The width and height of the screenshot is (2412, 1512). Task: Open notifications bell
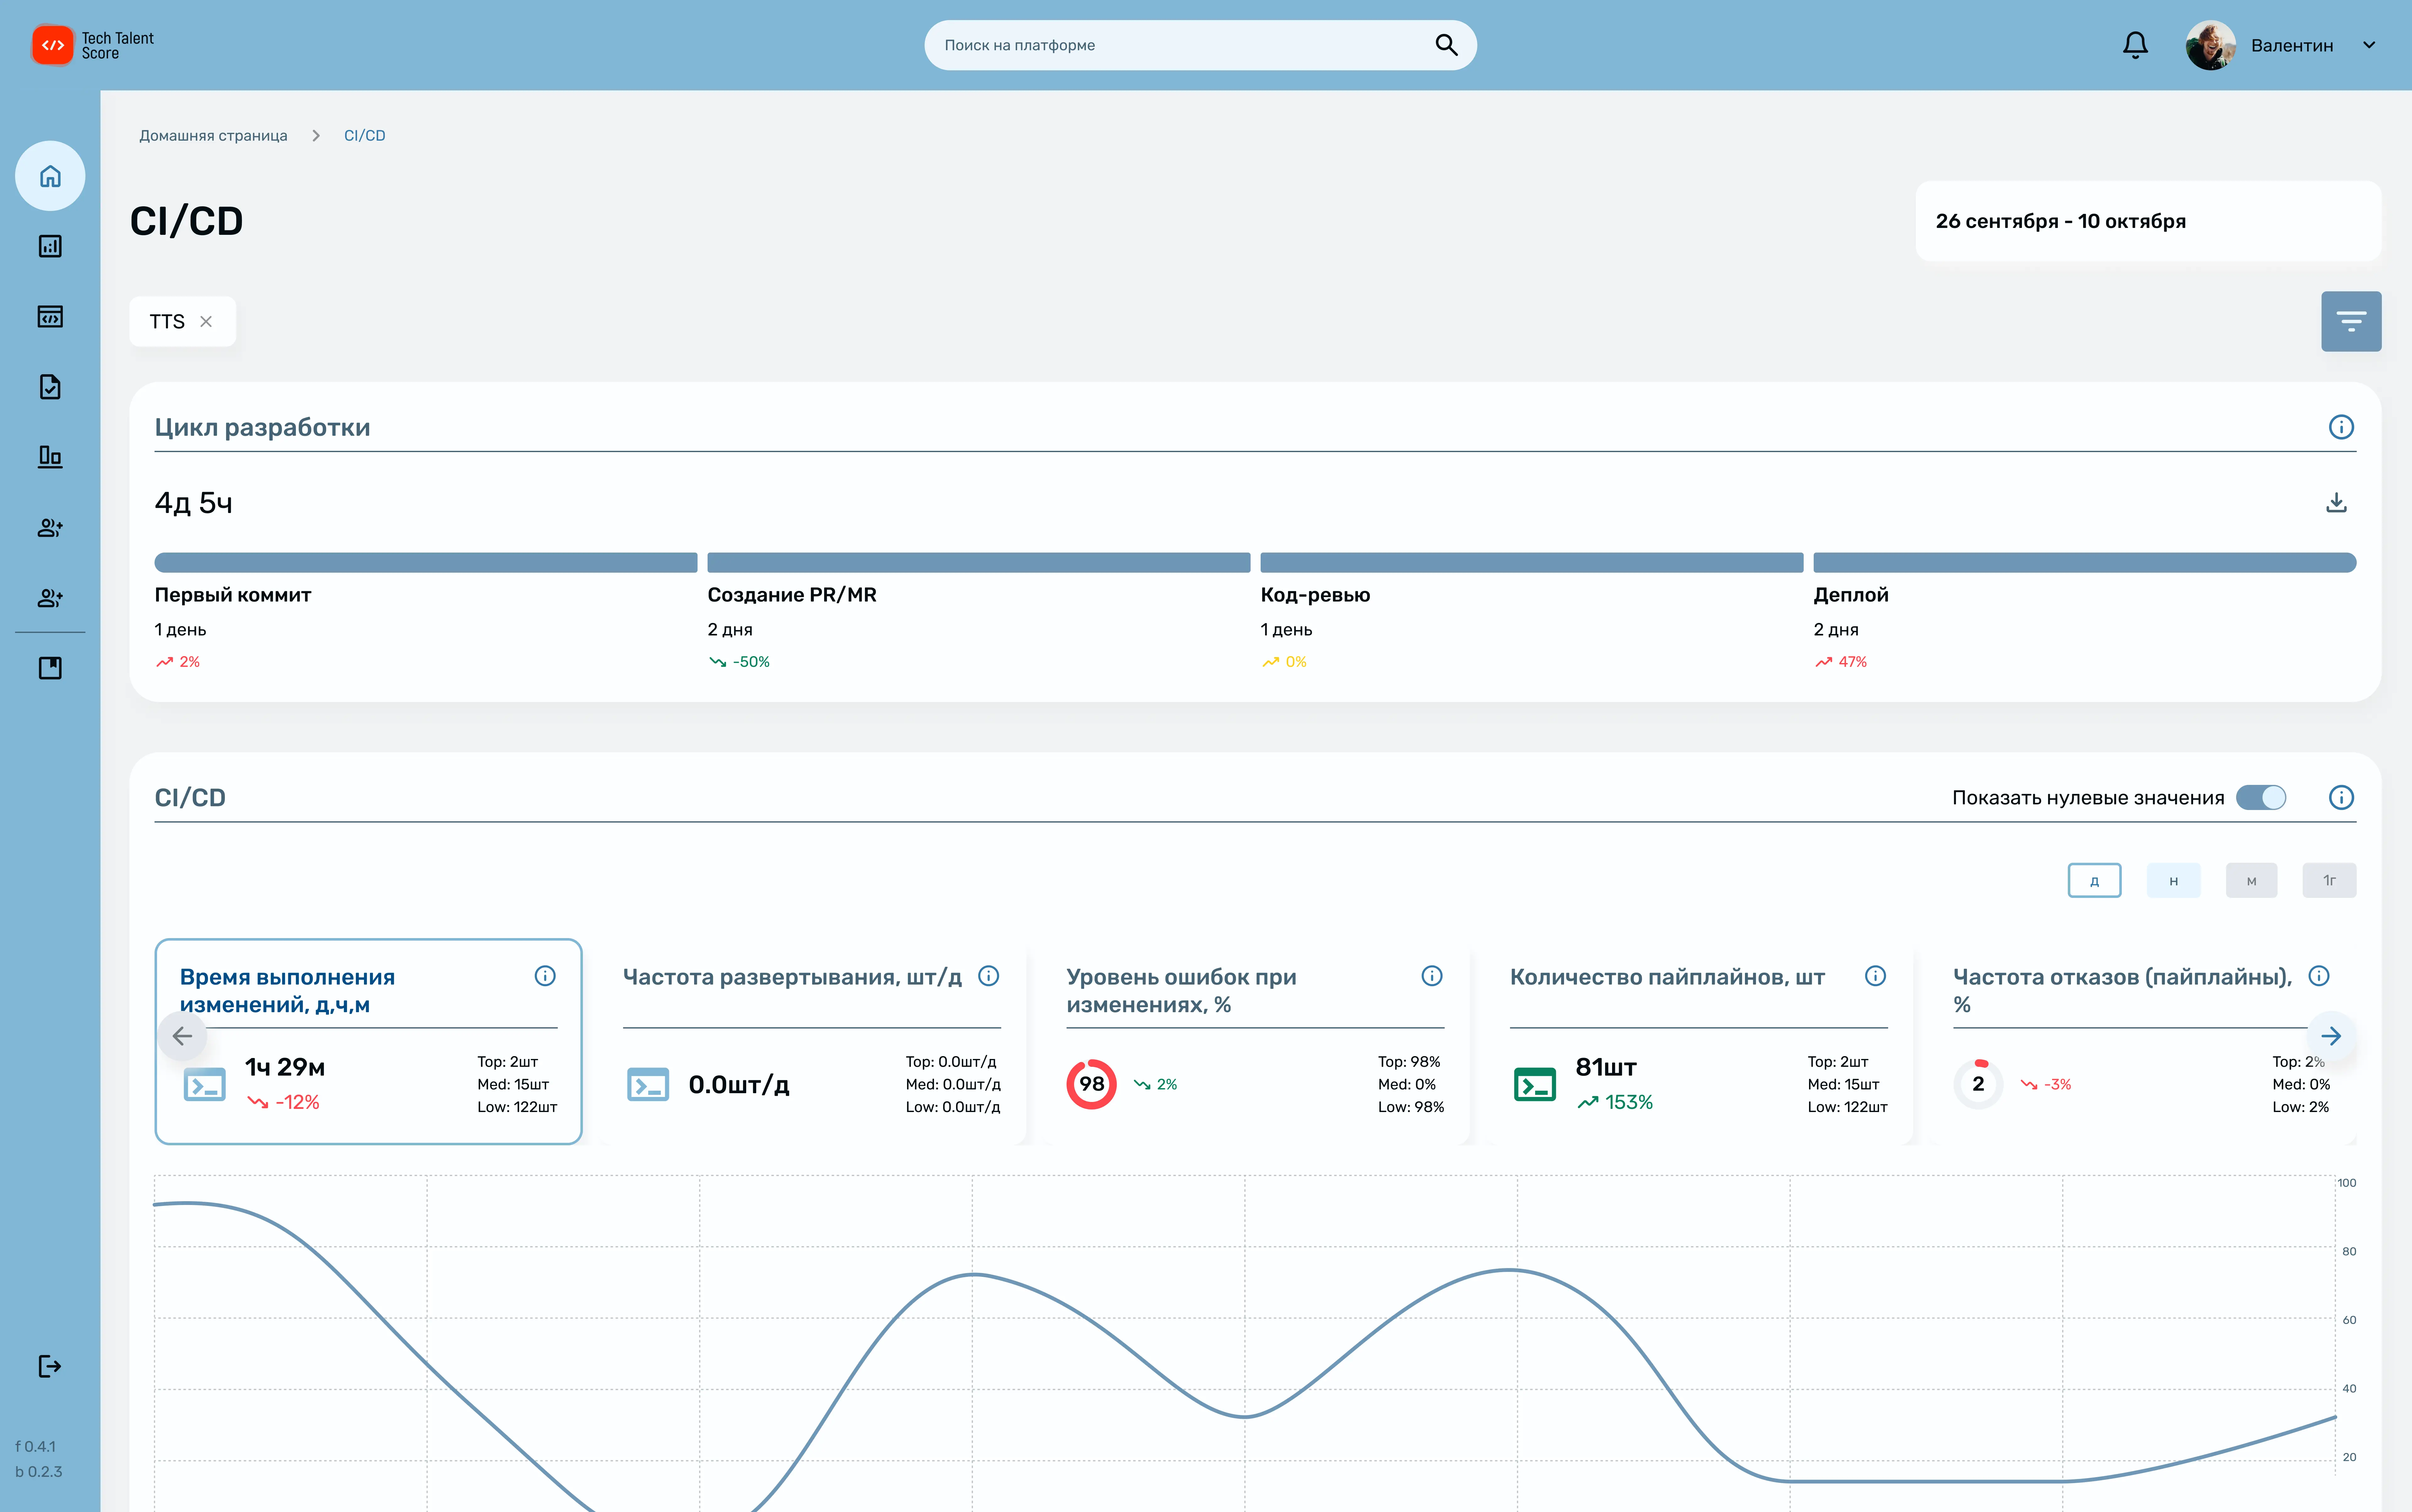click(2135, 45)
